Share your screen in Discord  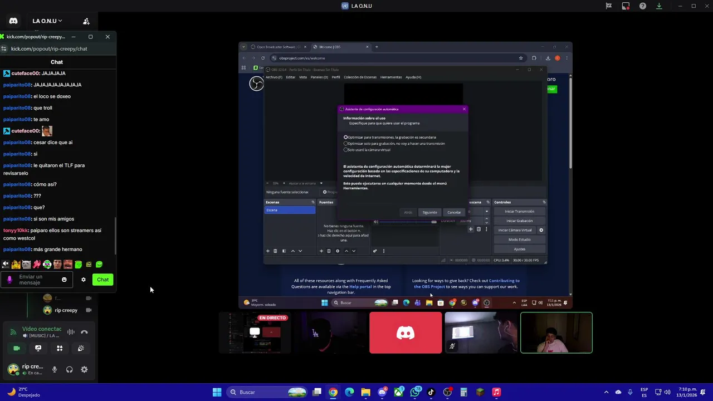tap(38, 348)
